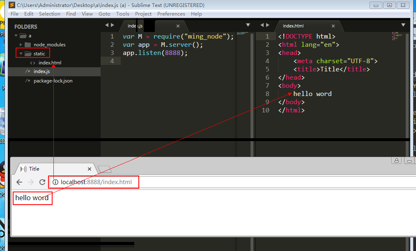Switch to the index.js editor tab

135,26
